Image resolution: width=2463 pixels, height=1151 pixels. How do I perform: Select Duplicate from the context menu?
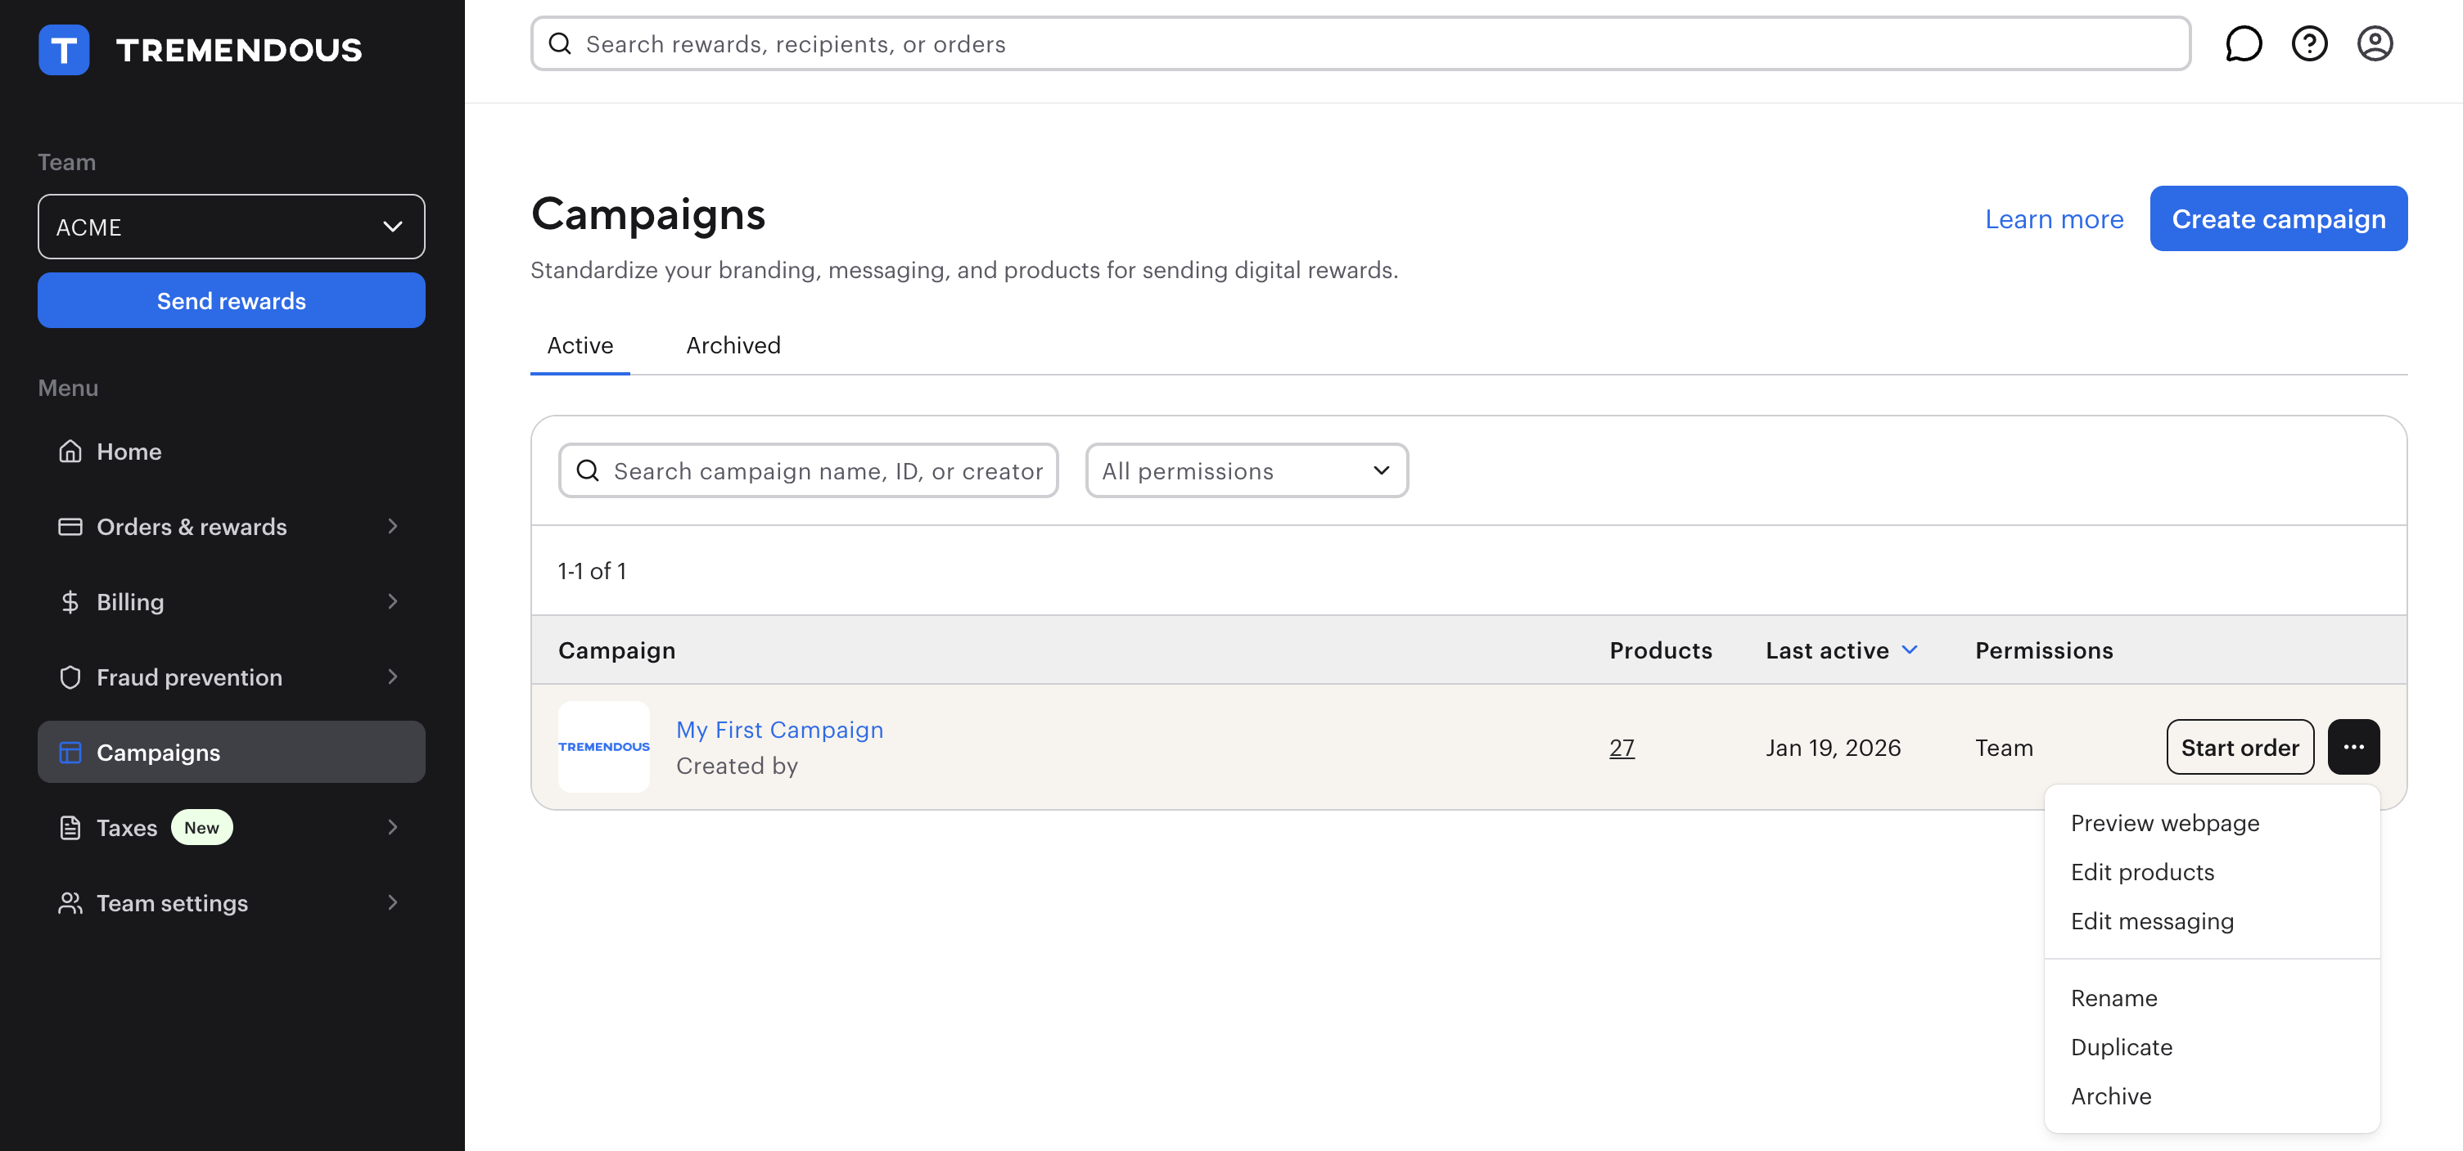[x=2121, y=1047]
